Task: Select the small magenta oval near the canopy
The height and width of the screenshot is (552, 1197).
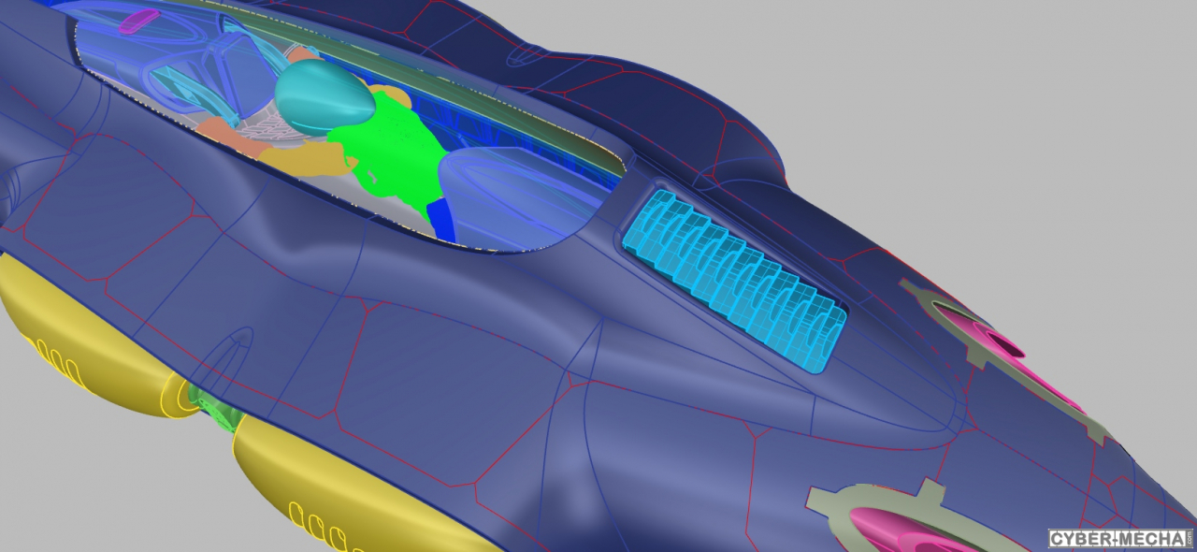Action: [137, 21]
